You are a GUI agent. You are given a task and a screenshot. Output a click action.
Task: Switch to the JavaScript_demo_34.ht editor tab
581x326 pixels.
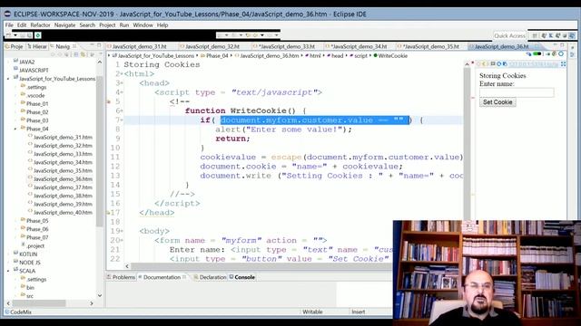pos(359,46)
